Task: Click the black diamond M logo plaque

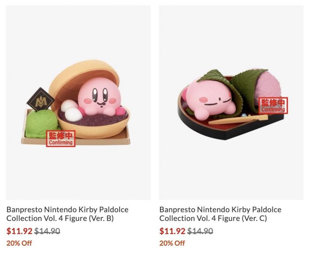Action: point(41,100)
